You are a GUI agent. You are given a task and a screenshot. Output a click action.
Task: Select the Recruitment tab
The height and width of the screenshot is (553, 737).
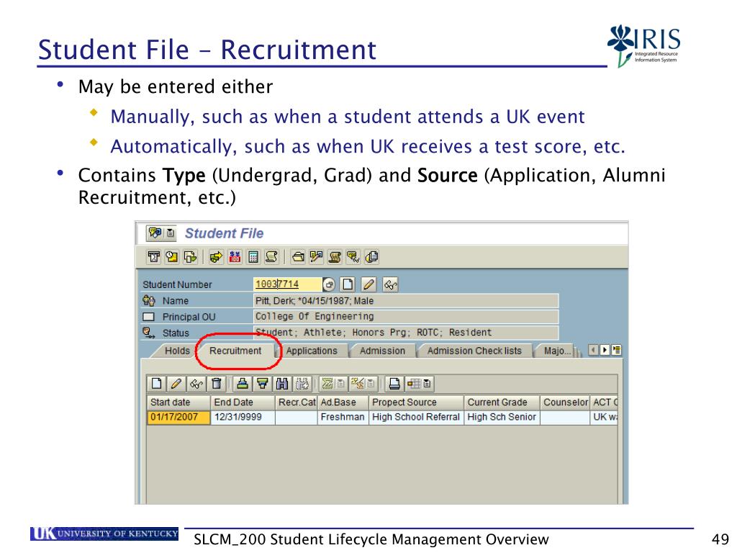235,351
